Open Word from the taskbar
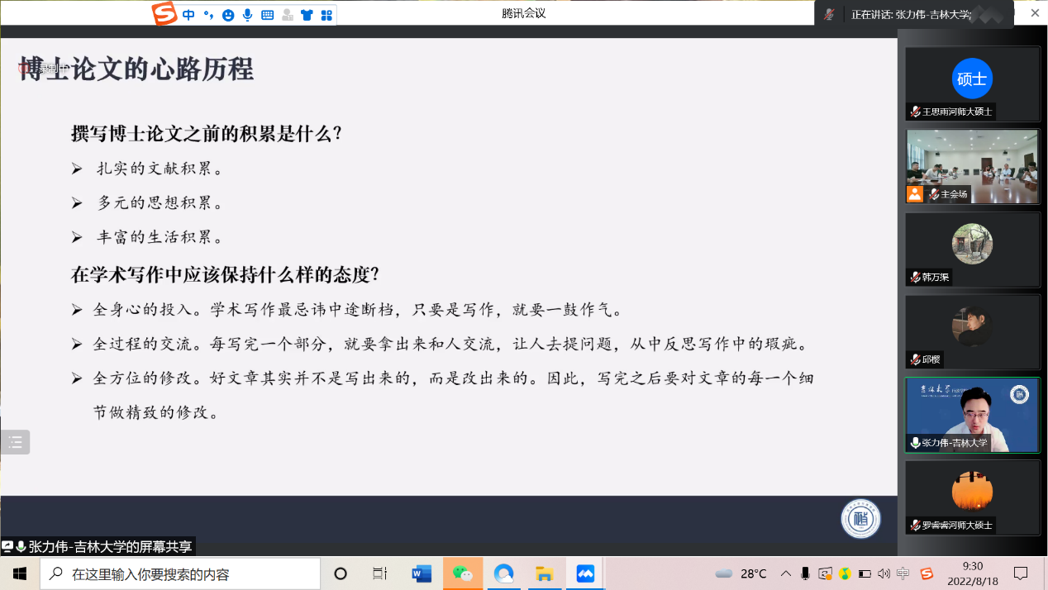The image size is (1048, 590). click(x=422, y=573)
